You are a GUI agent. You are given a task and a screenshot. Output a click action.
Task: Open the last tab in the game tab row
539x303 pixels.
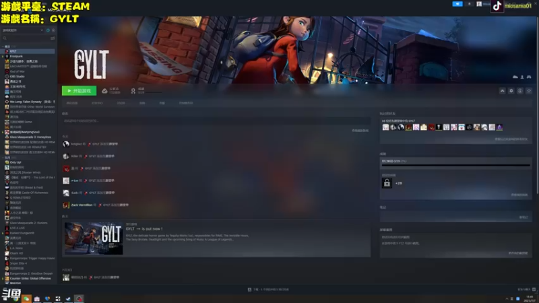click(186, 103)
